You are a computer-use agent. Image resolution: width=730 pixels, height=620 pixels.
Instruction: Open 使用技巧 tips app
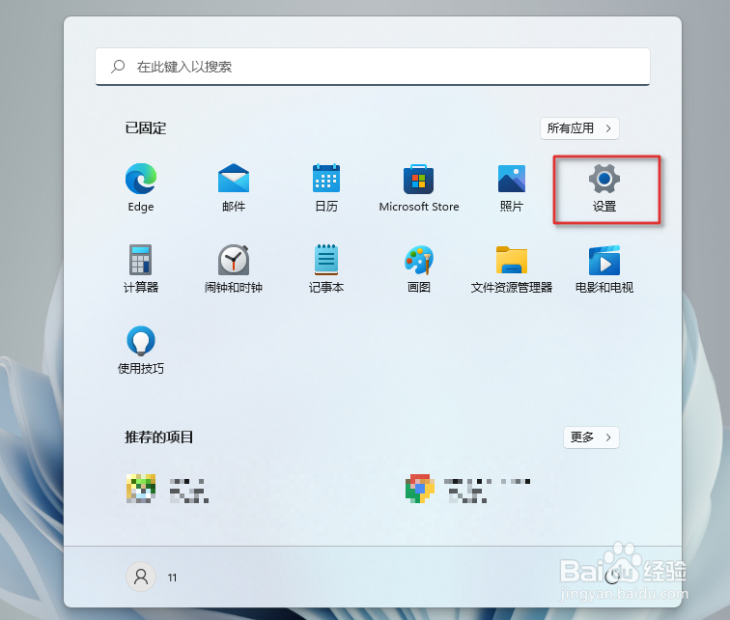141,350
